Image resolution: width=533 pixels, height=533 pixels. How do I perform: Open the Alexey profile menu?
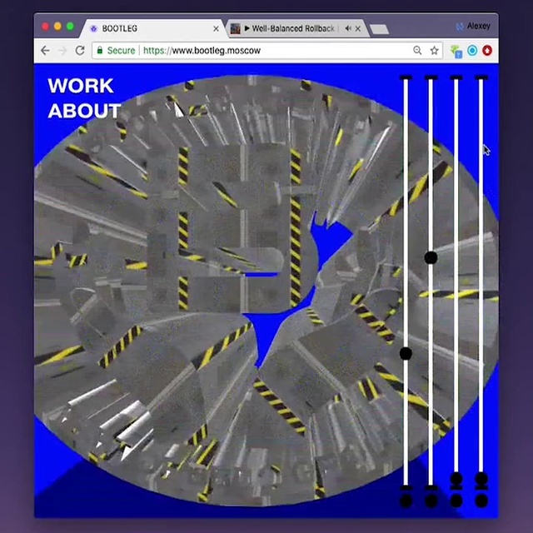473,26
